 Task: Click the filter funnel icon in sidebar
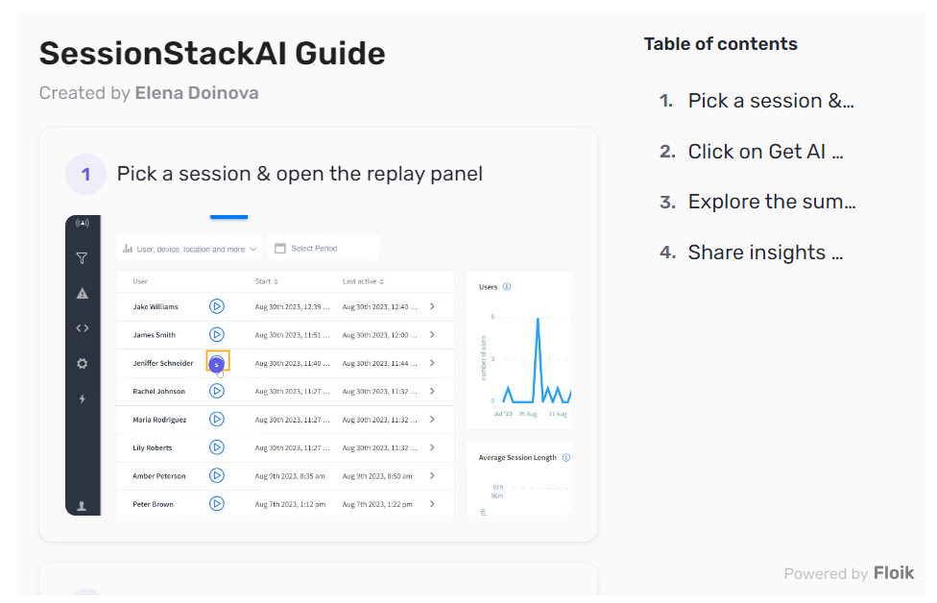click(x=82, y=257)
